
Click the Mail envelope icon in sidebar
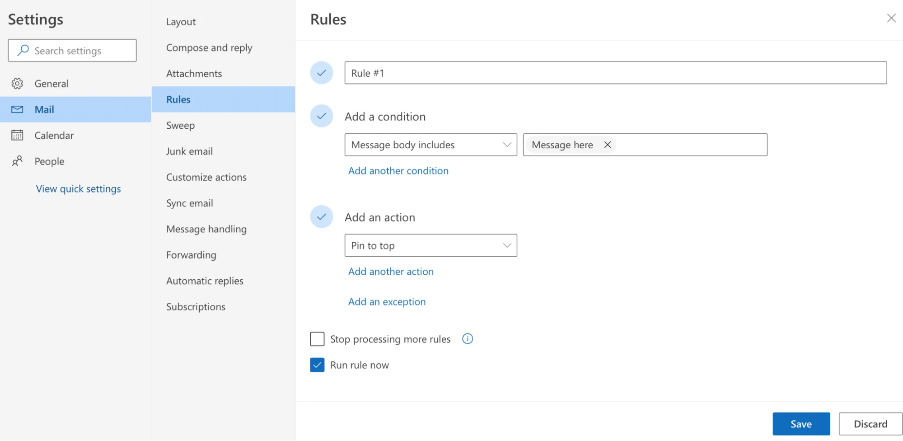(x=17, y=109)
